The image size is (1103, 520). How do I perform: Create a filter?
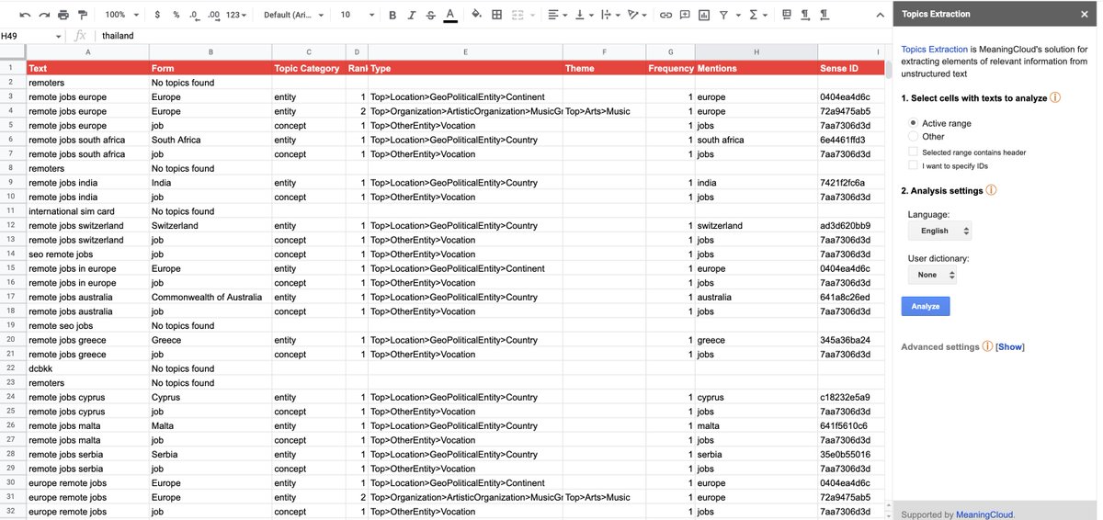[x=724, y=15]
